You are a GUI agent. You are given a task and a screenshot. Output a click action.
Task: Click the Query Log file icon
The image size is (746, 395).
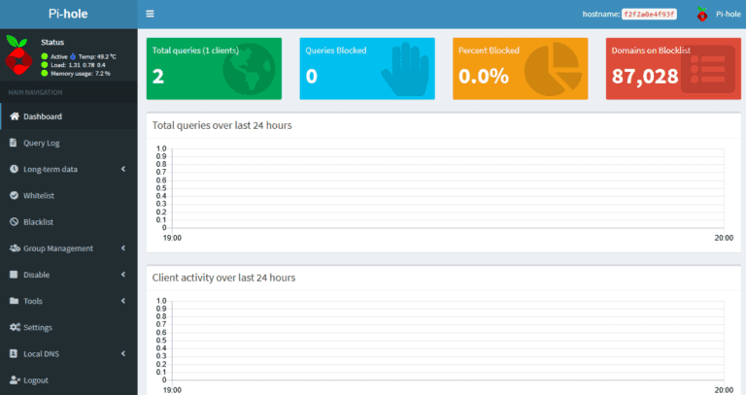(15, 143)
